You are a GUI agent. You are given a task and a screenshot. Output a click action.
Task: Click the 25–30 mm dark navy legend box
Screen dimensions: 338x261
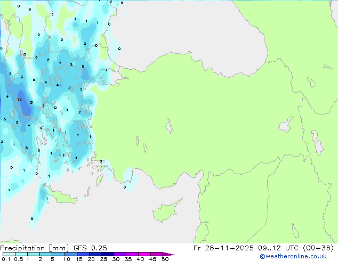(107, 254)
